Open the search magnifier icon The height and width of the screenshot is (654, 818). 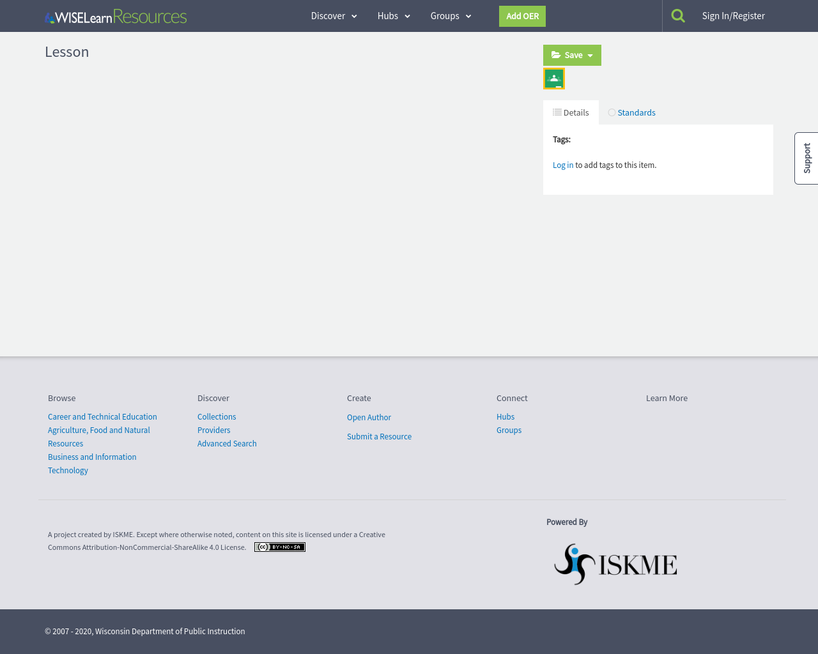click(x=678, y=16)
